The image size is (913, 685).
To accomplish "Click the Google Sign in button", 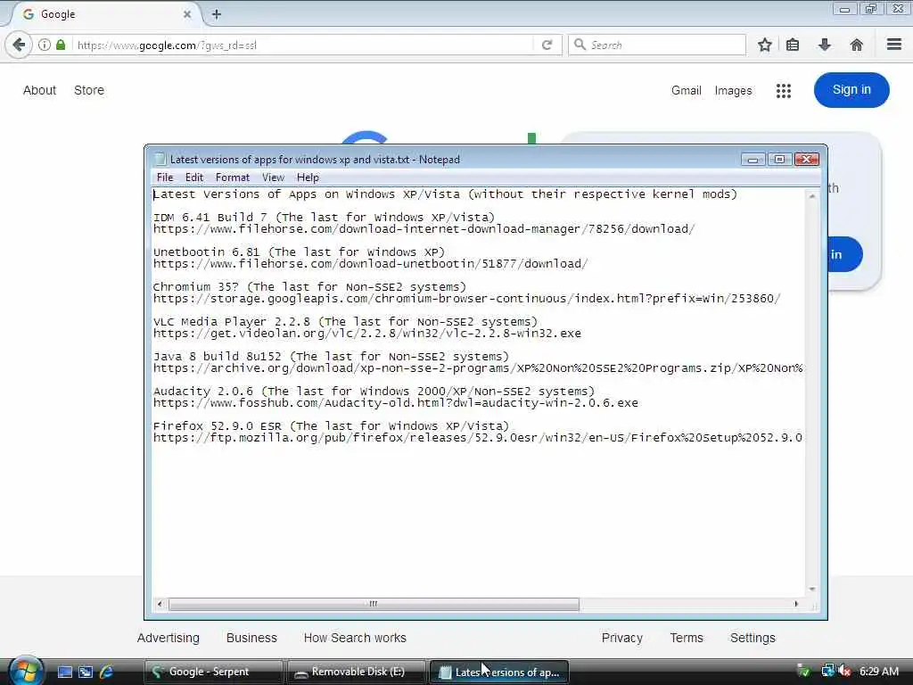I will (851, 90).
